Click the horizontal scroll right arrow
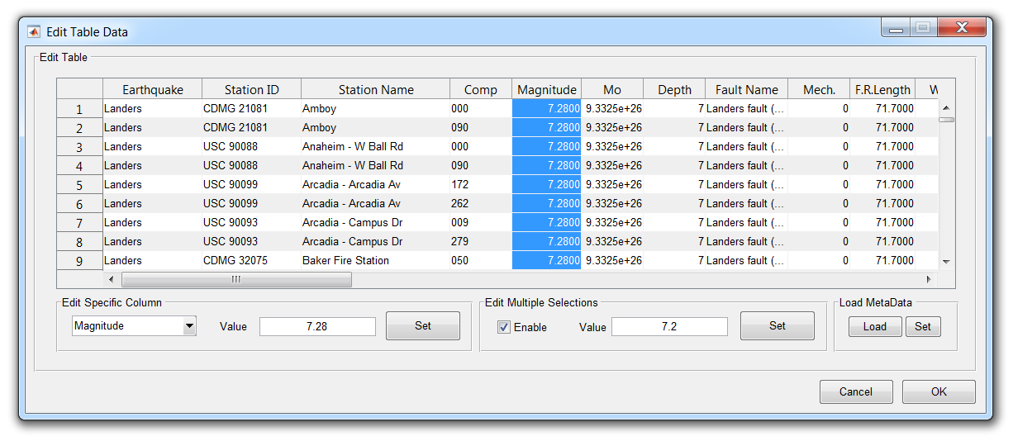Screen dimensions: 1013x441 tap(928, 280)
